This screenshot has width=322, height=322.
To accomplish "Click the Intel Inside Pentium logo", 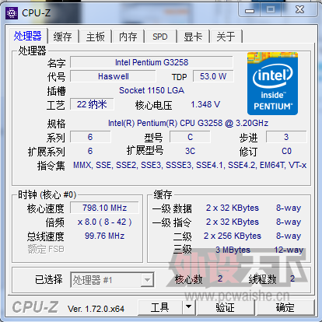I will 272,83.
